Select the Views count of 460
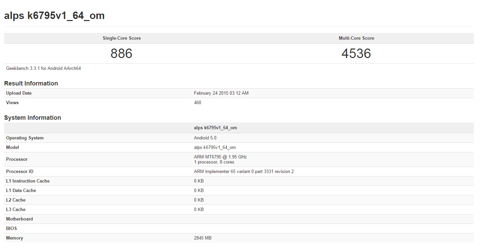The image size is (481, 248). click(x=197, y=102)
